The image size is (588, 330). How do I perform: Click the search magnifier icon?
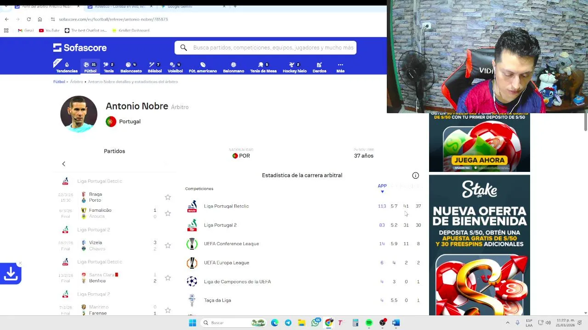pos(183,48)
